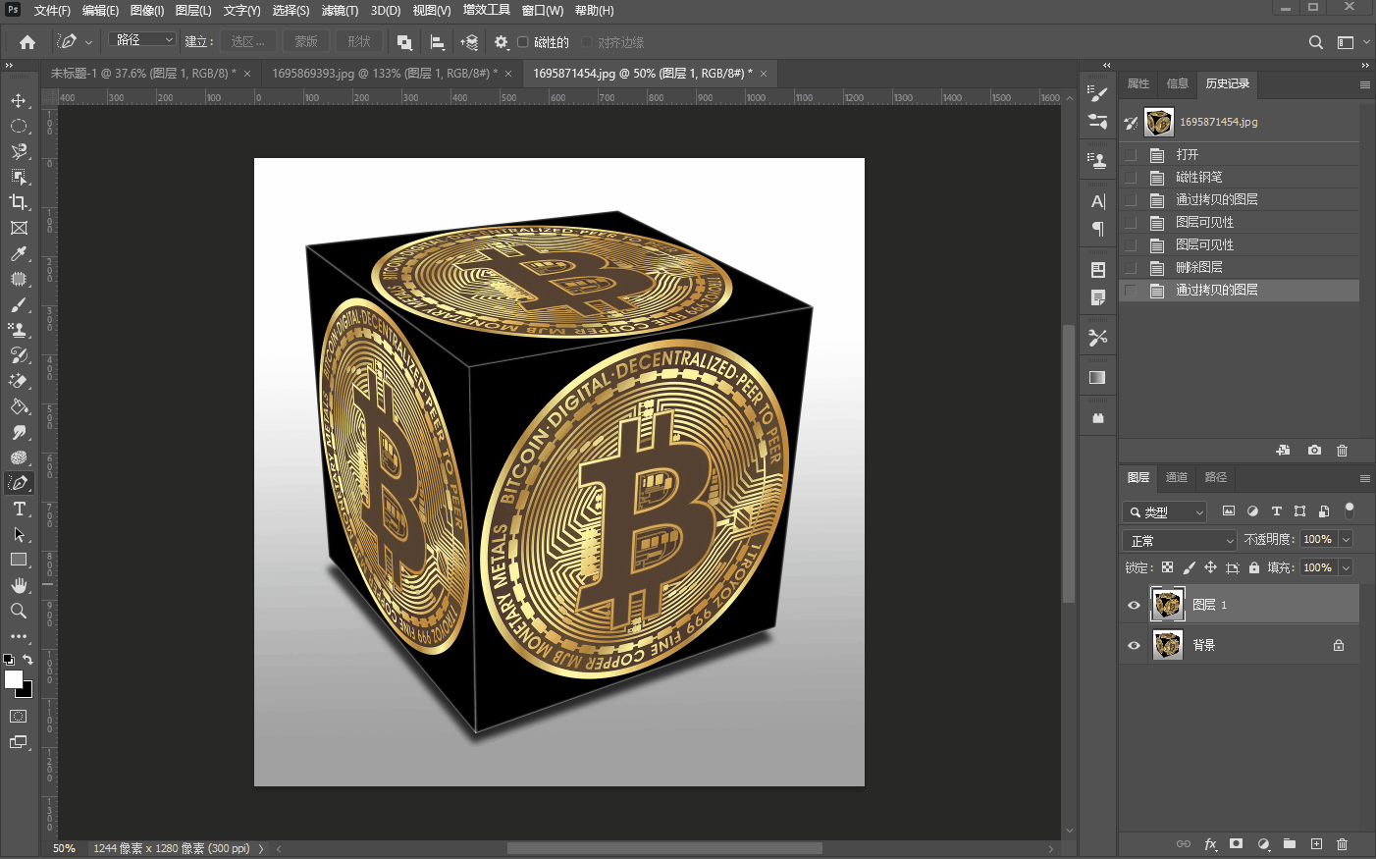Select the Pen tool in toolbox
The width and height of the screenshot is (1376, 859).
[19, 483]
